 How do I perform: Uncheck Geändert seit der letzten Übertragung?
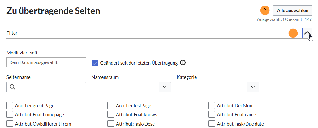[95, 63]
